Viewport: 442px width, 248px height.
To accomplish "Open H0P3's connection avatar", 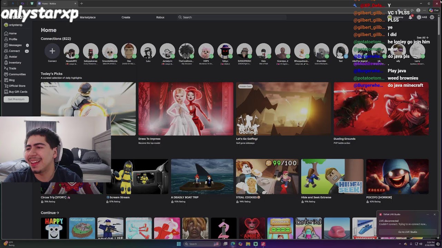I will coord(206,51).
